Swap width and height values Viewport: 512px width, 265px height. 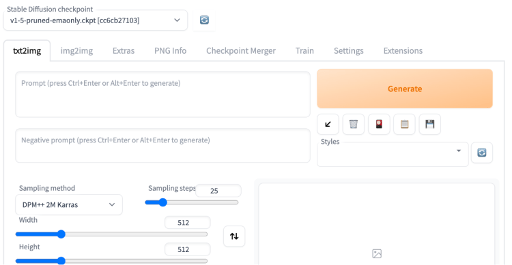coord(234,236)
